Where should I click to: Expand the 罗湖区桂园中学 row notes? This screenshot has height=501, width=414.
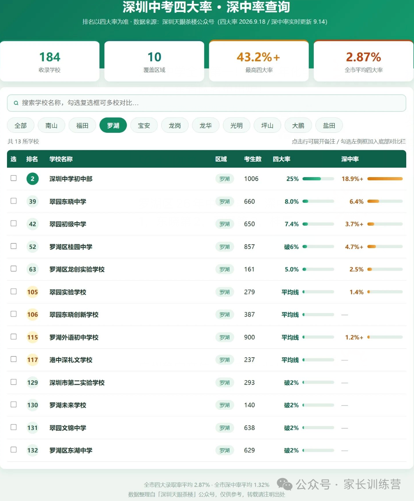207,247
